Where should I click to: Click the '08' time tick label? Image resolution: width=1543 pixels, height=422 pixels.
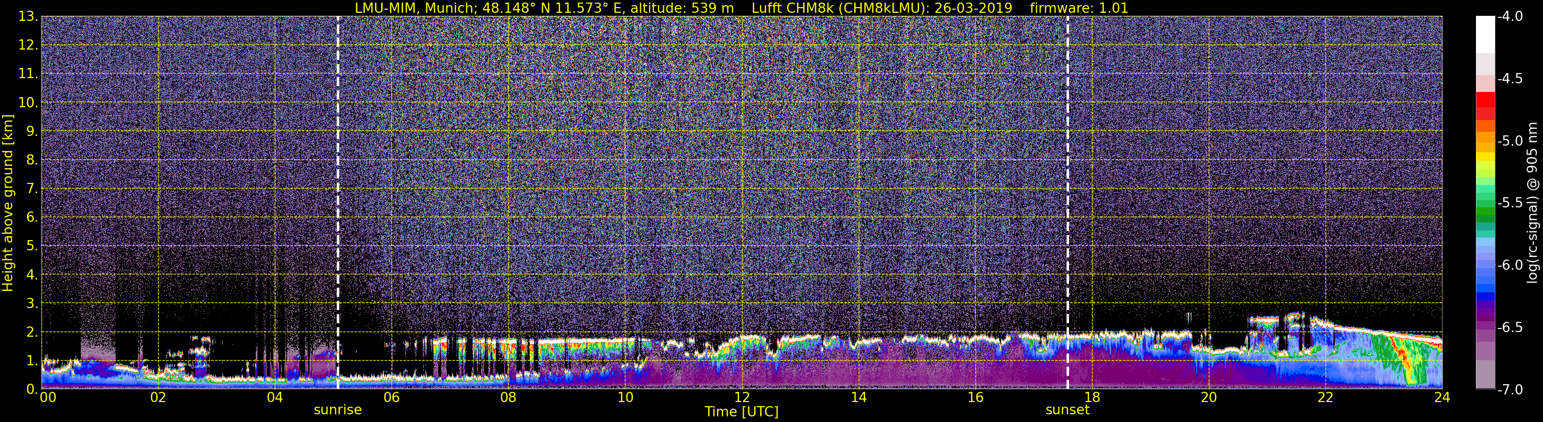(508, 398)
